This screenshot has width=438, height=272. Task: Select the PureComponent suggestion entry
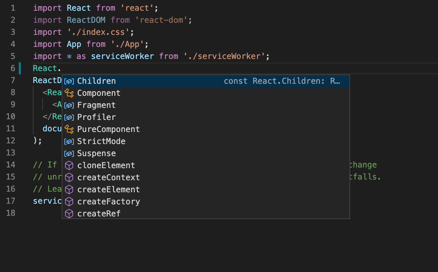(x=108, y=129)
